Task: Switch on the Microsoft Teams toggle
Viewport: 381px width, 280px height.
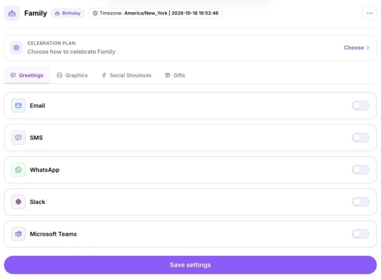Action: tap(361, 234)
